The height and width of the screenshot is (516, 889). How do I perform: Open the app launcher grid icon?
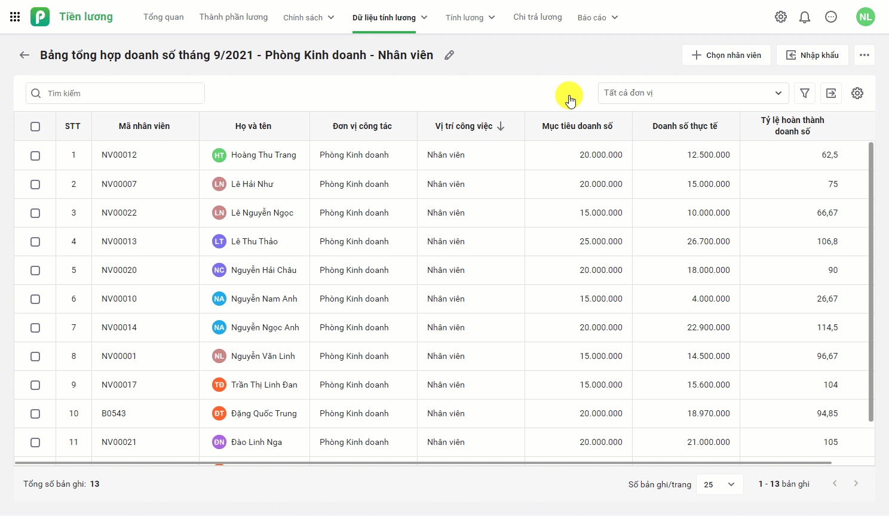(15, 17)
